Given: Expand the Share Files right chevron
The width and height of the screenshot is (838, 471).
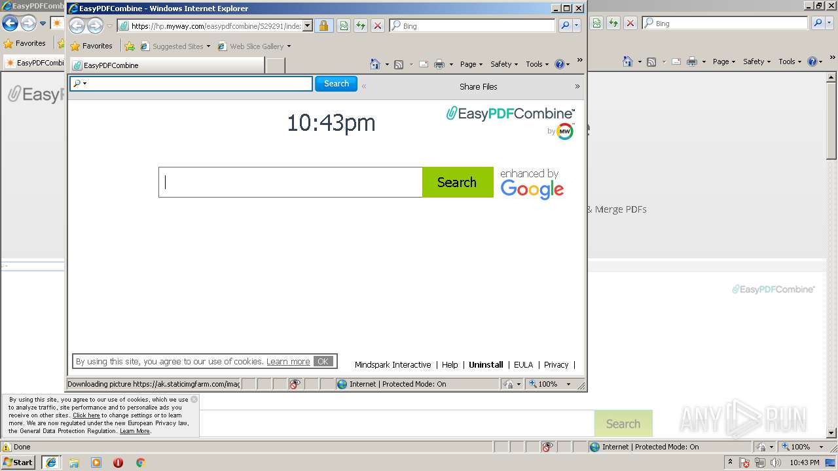Looking at the screenshot, I should click(x=577, y=86).
